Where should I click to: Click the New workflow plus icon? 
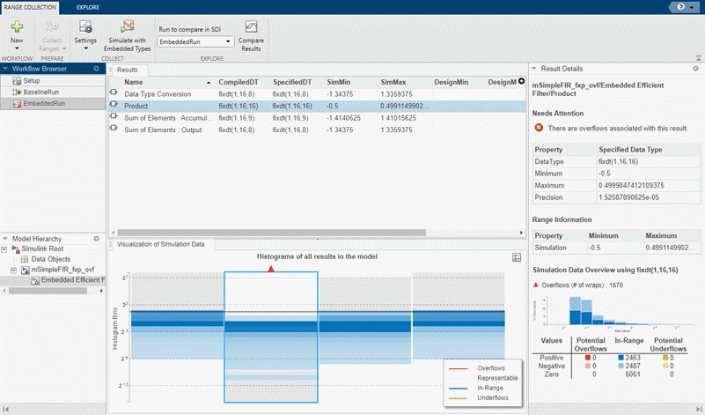17,27
